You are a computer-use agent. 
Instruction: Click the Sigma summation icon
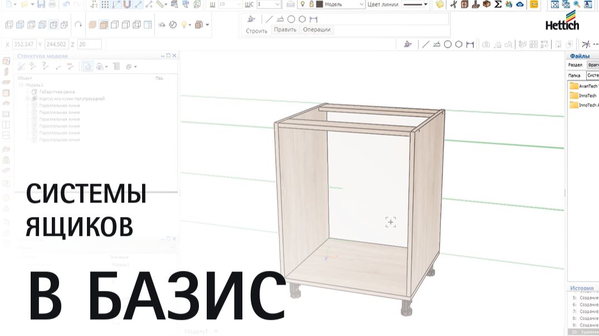click(x=498, y=4)
